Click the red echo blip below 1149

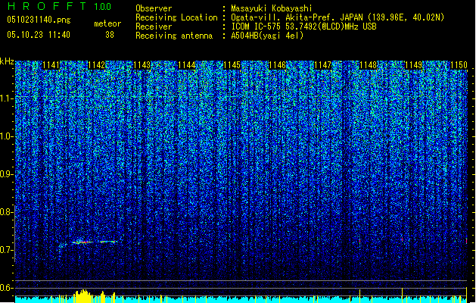click(x=402, y=239)
